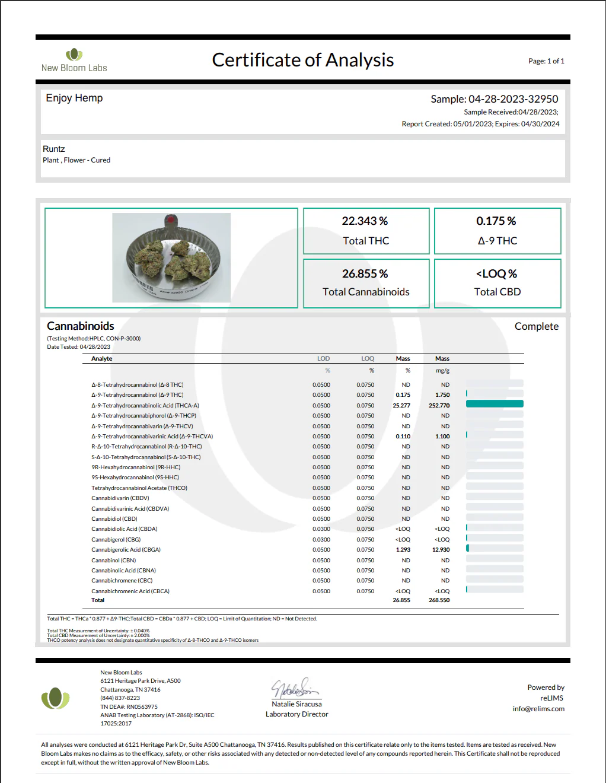Click the THCA-A full teal result bar
This screenshot has width=606, height=783.
click(x=495, y=404)
